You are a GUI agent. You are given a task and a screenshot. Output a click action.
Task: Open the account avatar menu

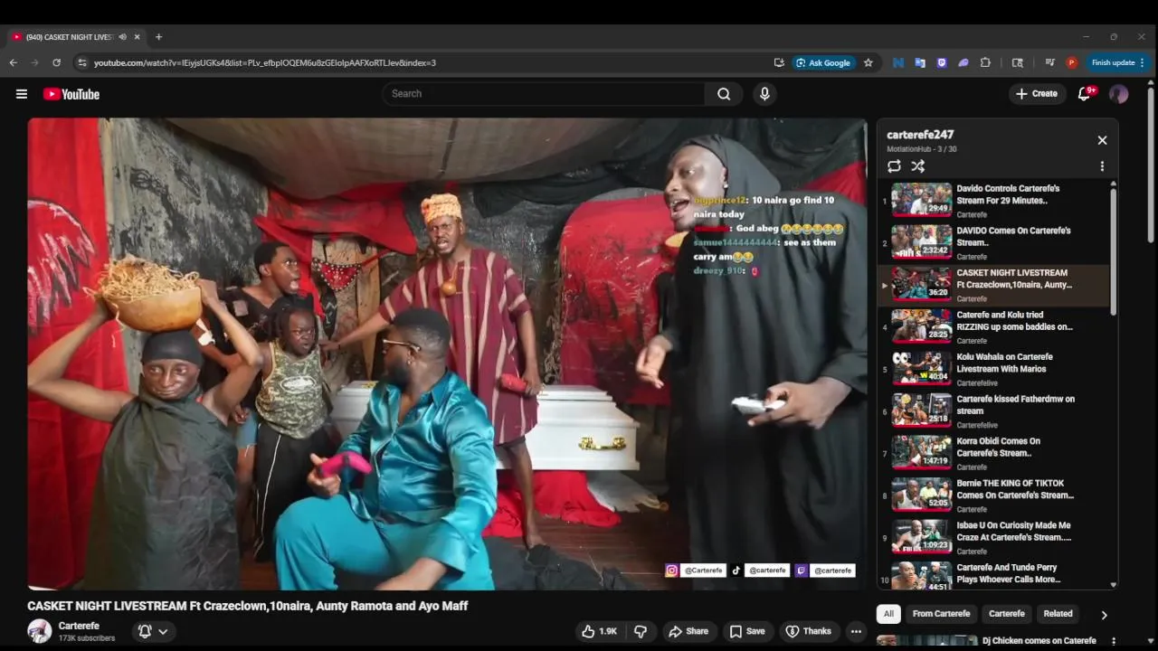[1119, 94]
